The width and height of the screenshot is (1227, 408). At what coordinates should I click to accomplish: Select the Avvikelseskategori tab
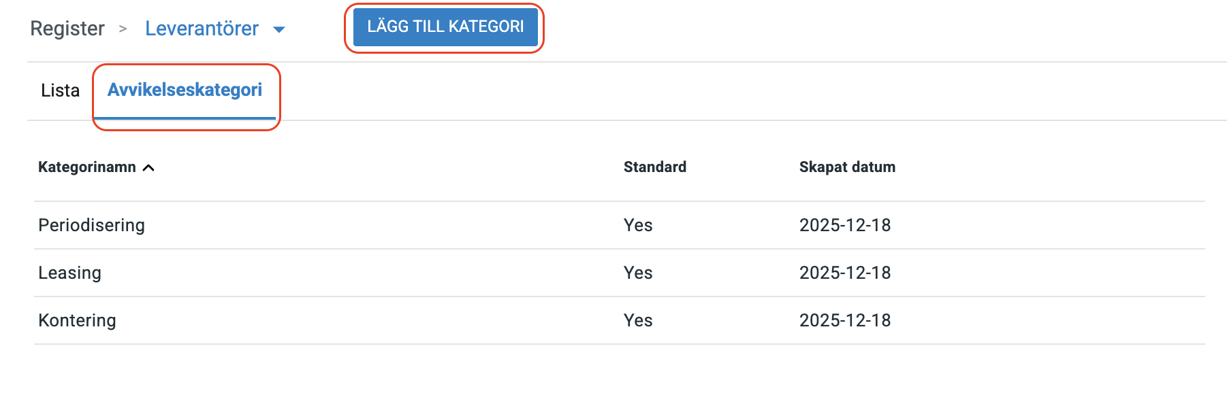tap(185, 90)
